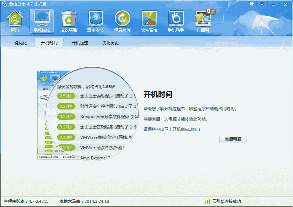This screenshot has width=293, height=207.
Task: Click 云引擎连接成功 status text
Action: click(x=227, y=201)
